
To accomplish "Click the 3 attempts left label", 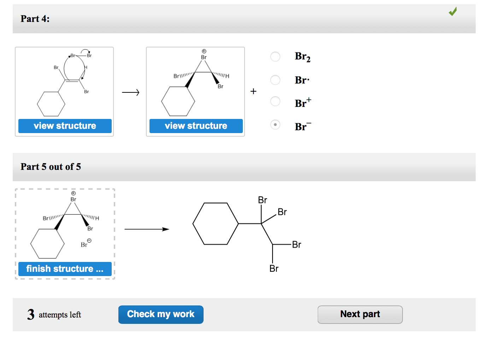I will tap(54, 314).
